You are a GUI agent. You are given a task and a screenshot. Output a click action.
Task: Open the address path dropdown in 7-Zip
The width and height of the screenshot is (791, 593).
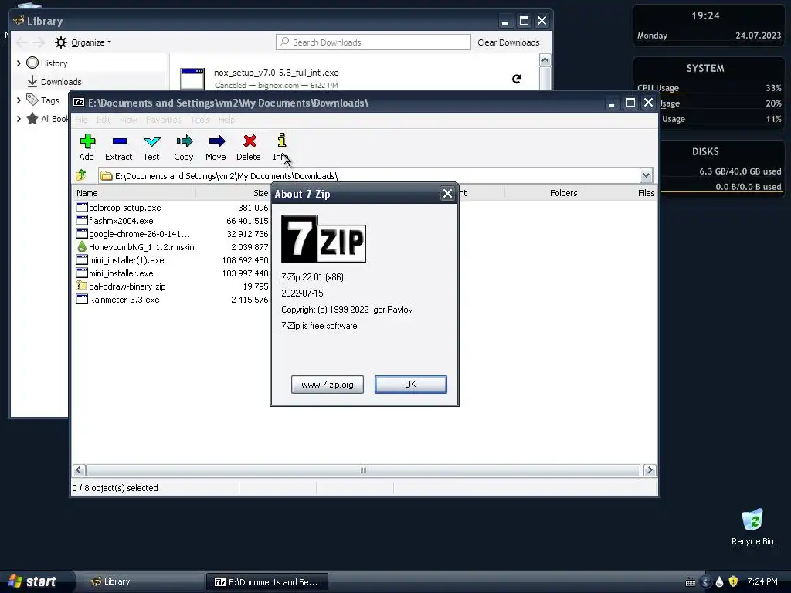(647, 175)
